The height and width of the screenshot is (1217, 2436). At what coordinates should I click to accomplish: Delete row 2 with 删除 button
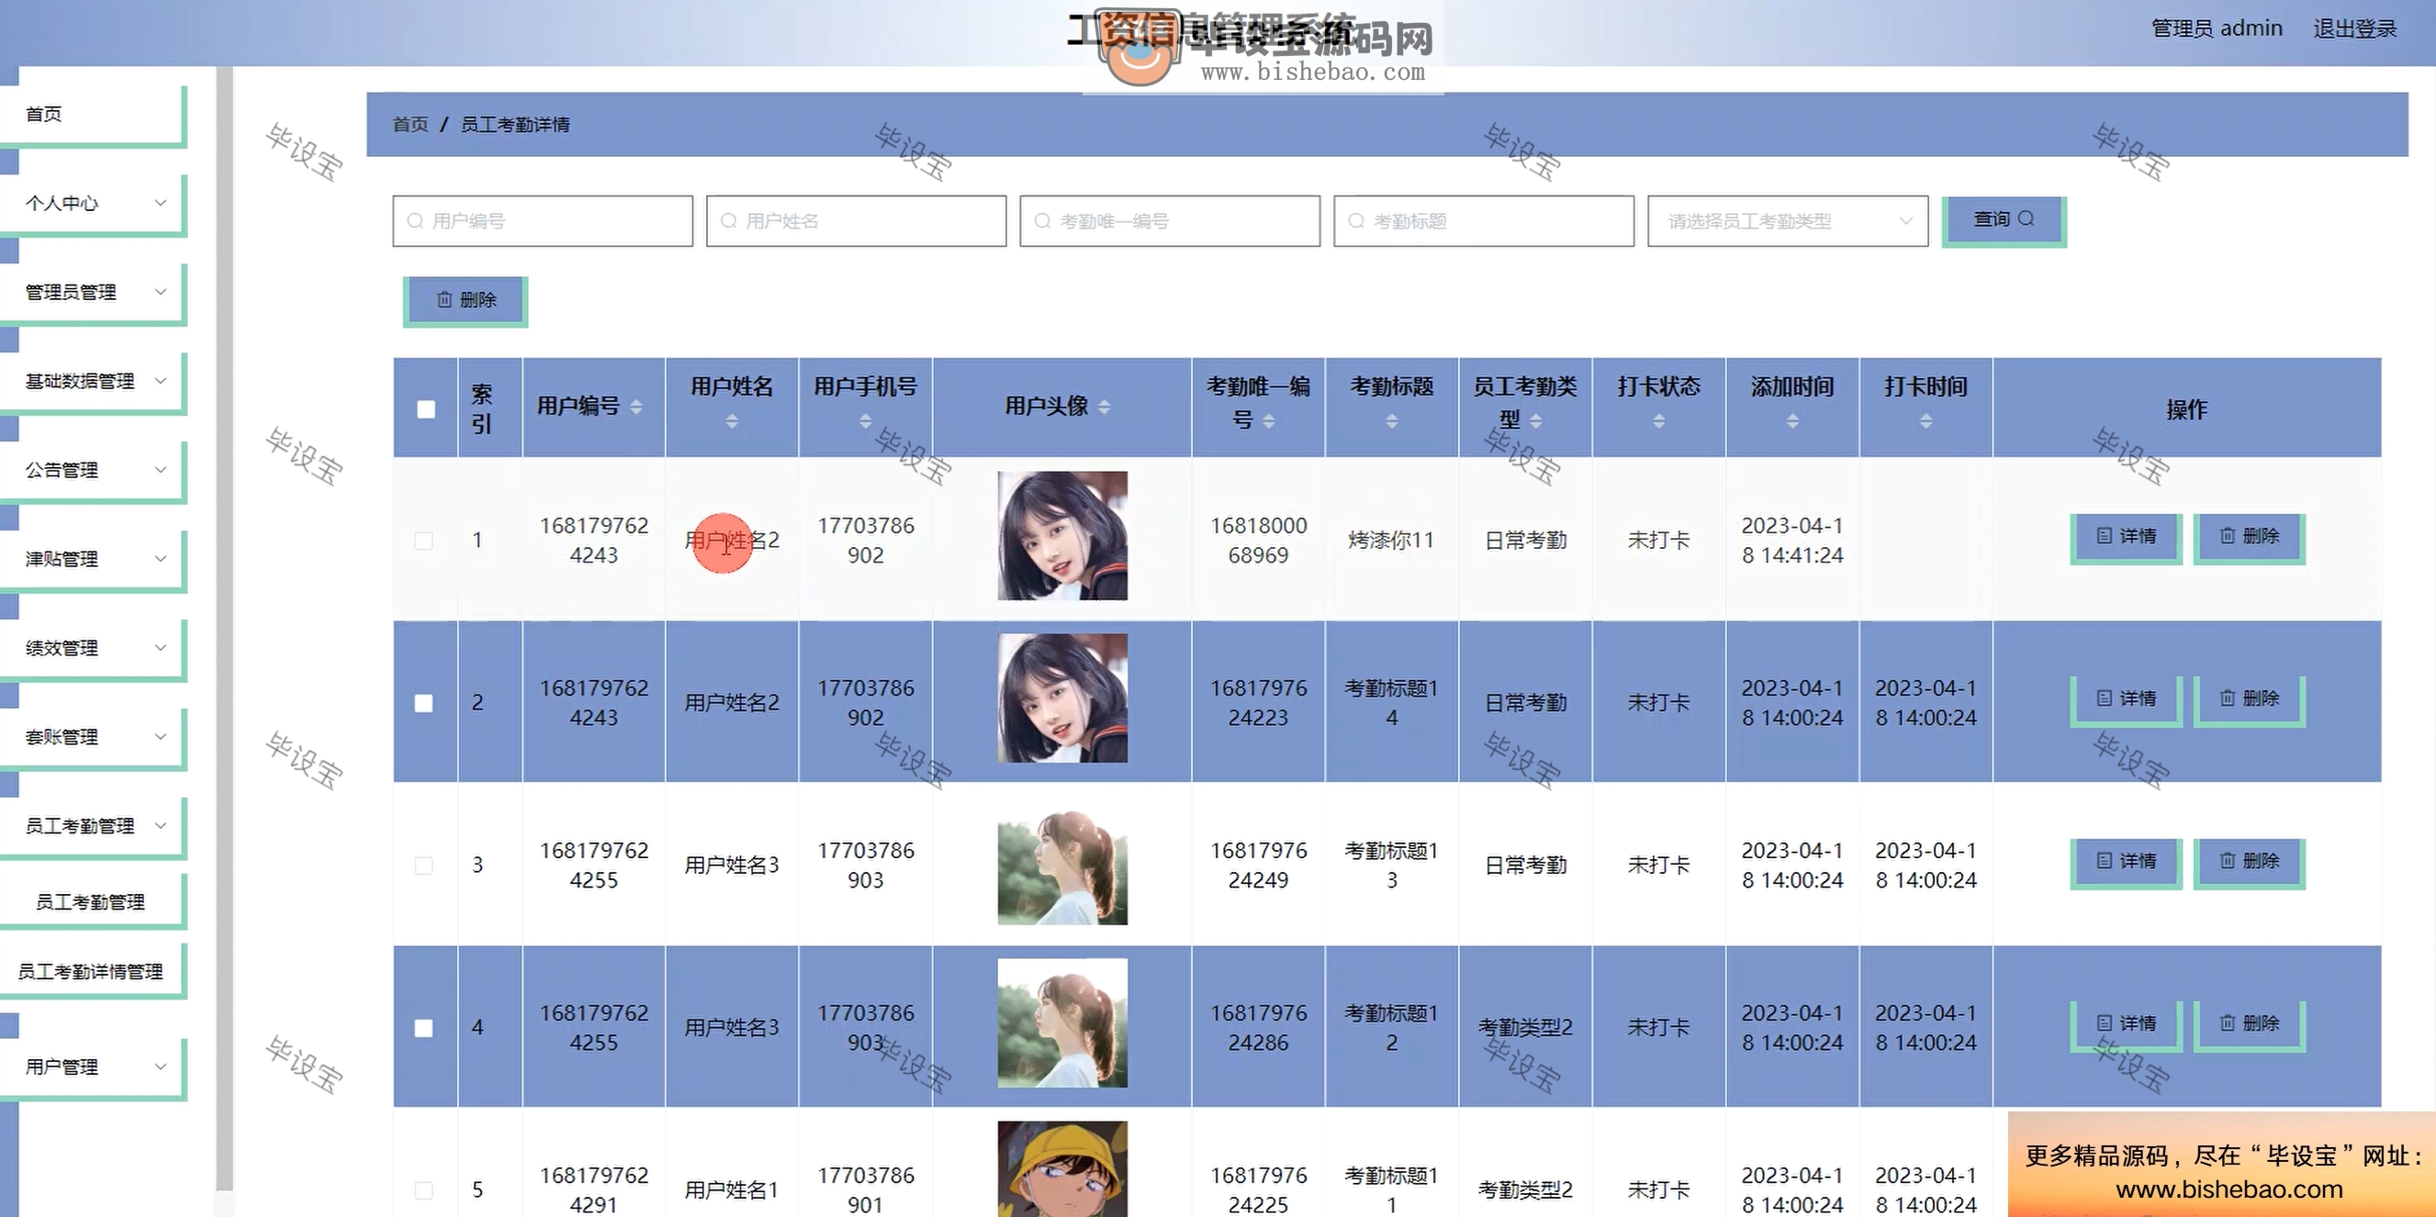click(x=2249, y=700)
